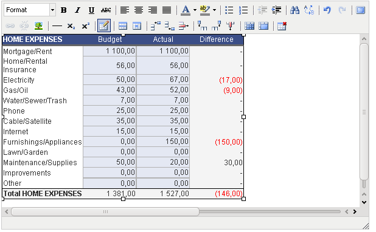The image size is (376, 232).
Task: Click the black right arrow of horizontal scrollbar
Action: (x=355, y=211)
